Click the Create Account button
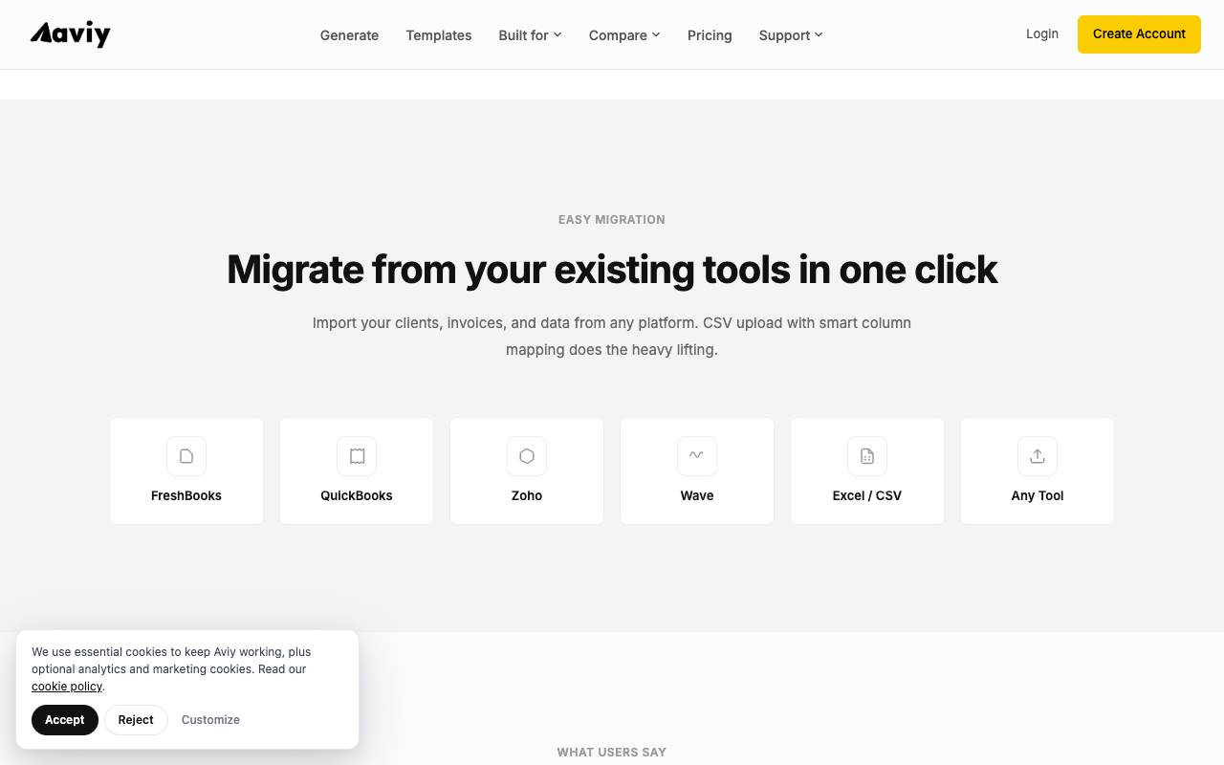The width and height of the screenshot is (1224, 765). (1139, 33)
